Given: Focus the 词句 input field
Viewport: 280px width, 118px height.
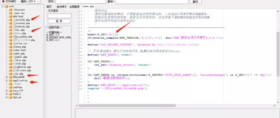Looking at the screenshot, I should point(81,2).
